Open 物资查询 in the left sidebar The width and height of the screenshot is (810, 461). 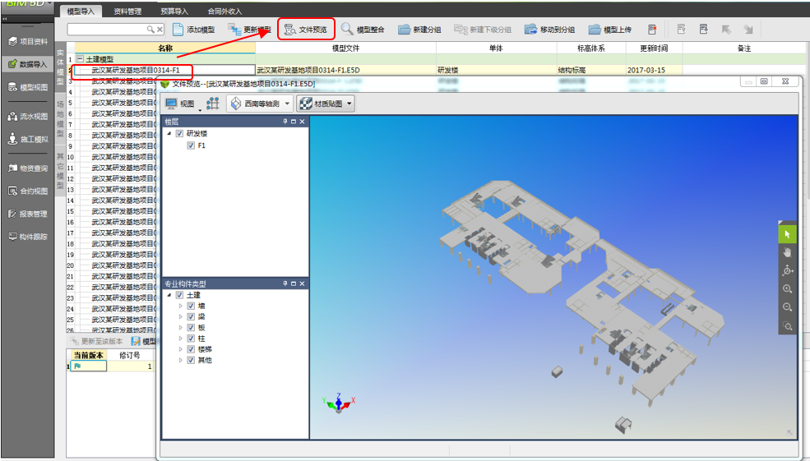coord(29,168)
